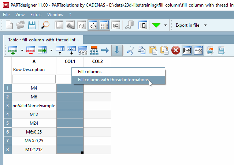Click the ID button icon
The height and width of the screenshot is (165, 234).
[143, 25]
